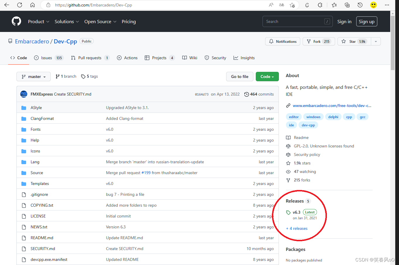Open the Security policy link
The image size is (399, 265).
click(307, 154)
